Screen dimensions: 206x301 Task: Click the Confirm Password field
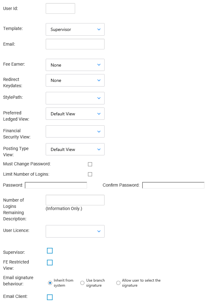click(173, 185)
